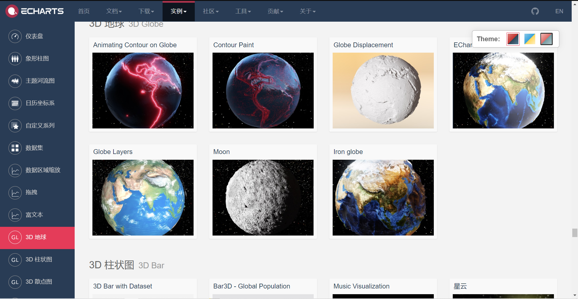Switch language to EN
This screenshot has width=578, height=299.
click(559, 11)
